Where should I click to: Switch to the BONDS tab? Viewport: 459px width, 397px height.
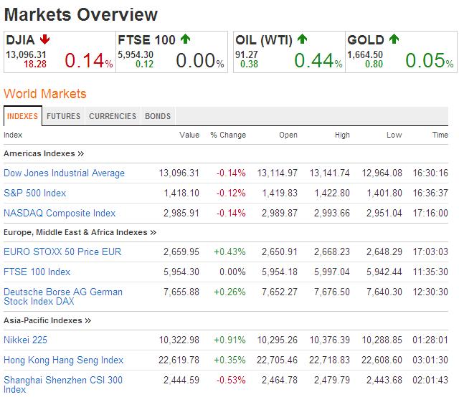158,116
